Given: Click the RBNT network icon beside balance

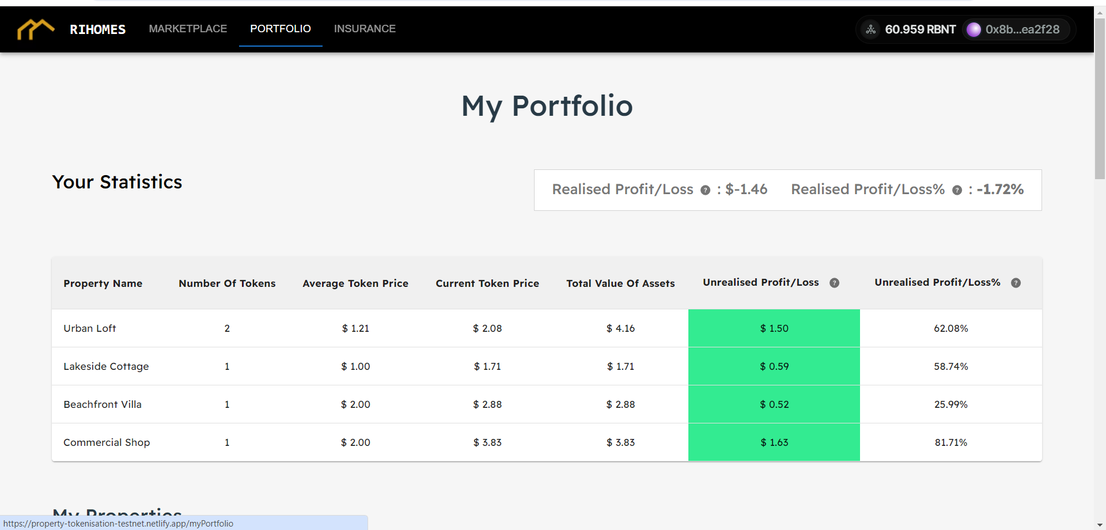Looking at the screenshot, I should click(x=871, y=29).
